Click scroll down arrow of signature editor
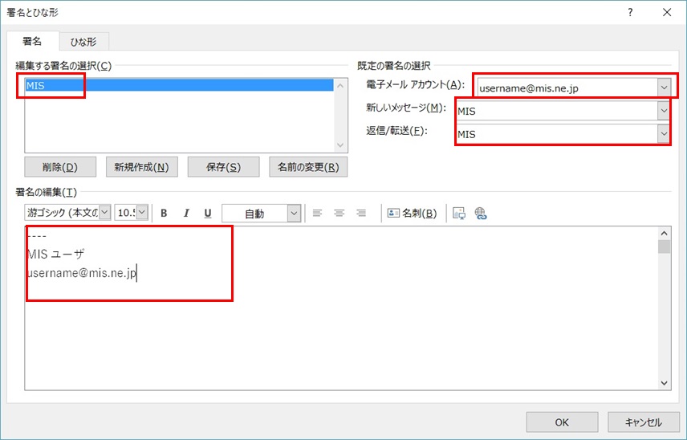This screenshot has height=440, width=687. (x=665, y=383)
